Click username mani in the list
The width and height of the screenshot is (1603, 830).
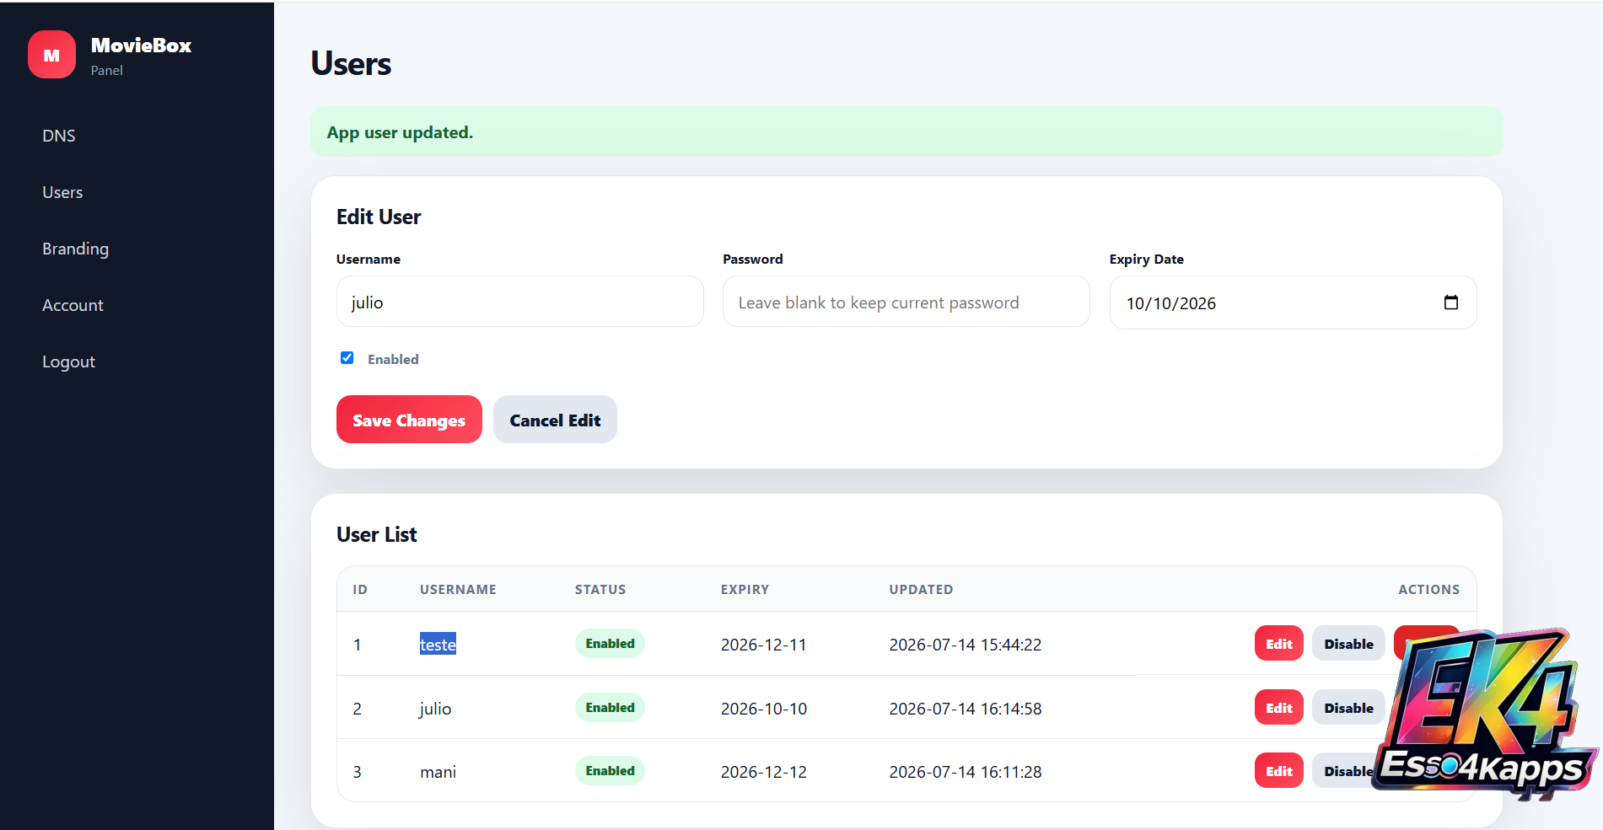438,772
